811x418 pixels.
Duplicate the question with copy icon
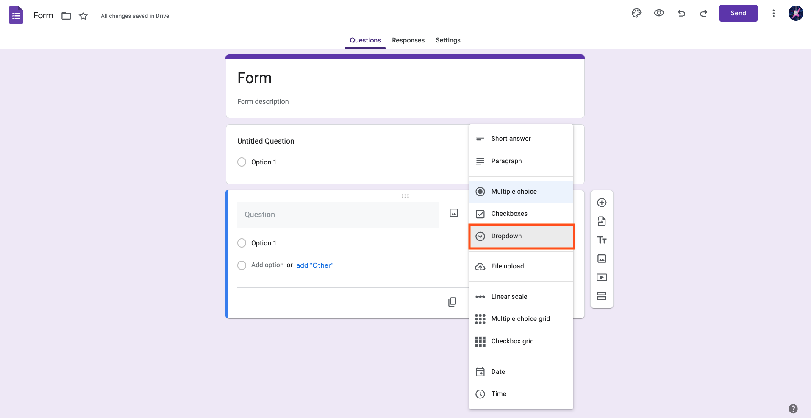coord(453,302)
